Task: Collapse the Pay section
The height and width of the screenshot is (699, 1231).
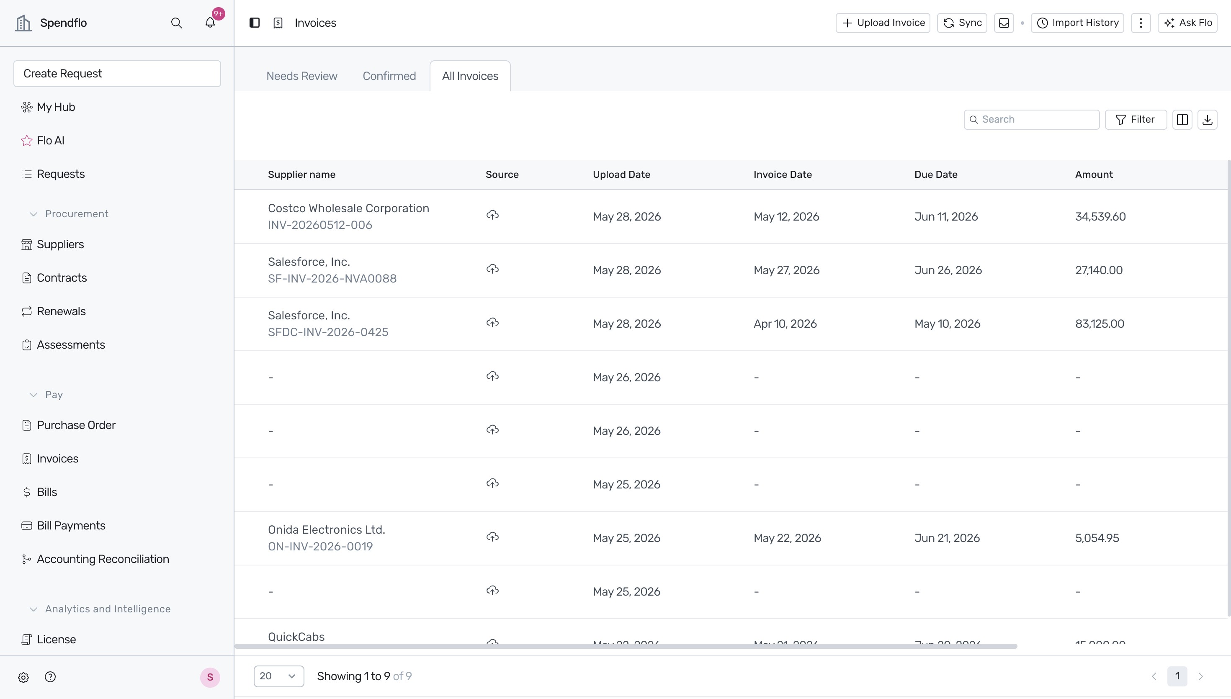Action: tap(46, 395)
